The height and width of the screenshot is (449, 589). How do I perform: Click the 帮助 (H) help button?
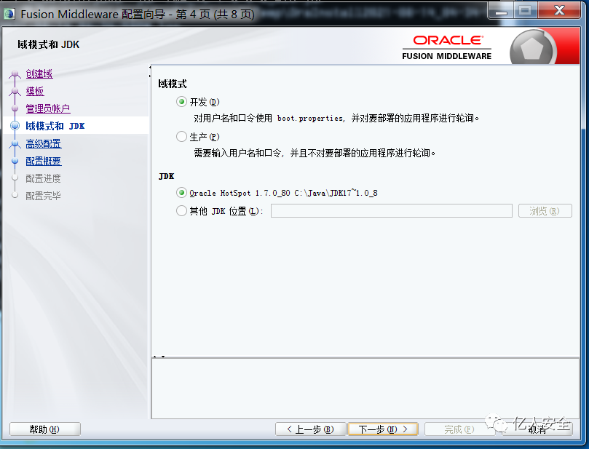(x=44, y=429)
